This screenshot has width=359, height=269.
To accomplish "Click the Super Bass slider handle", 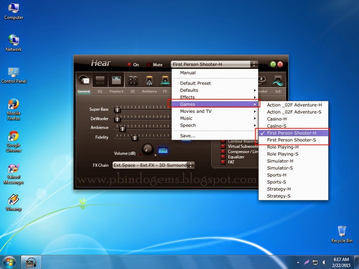I will (117, 110).
